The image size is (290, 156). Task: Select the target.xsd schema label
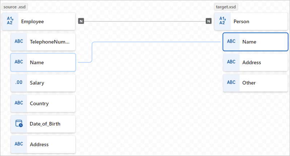(226, 7)
